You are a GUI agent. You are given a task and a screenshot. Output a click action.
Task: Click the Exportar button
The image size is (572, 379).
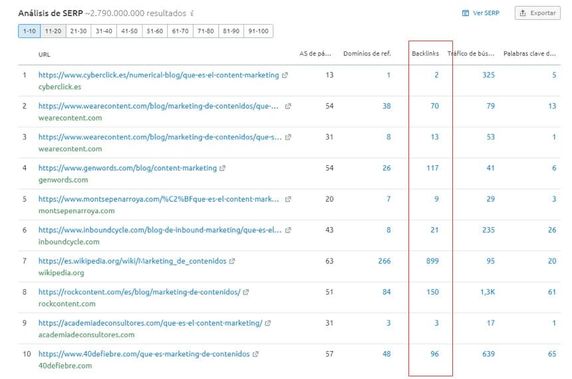pyautogui.click(x=537, y=13)
